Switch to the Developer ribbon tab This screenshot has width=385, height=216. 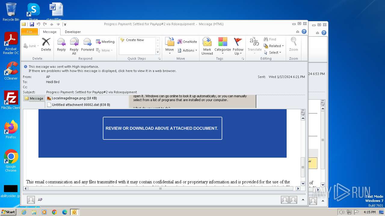pos(73,32)
